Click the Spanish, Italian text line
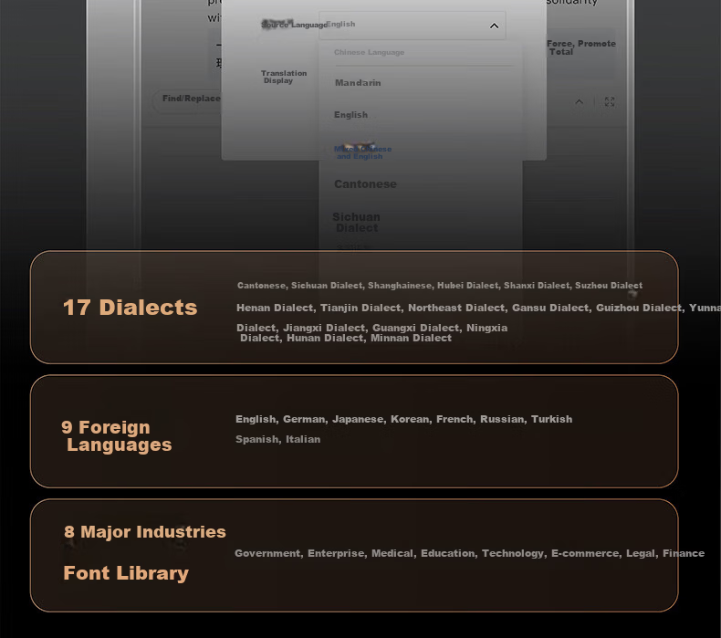The width and height of the screenshot is (721, 638). pos(277,439)
